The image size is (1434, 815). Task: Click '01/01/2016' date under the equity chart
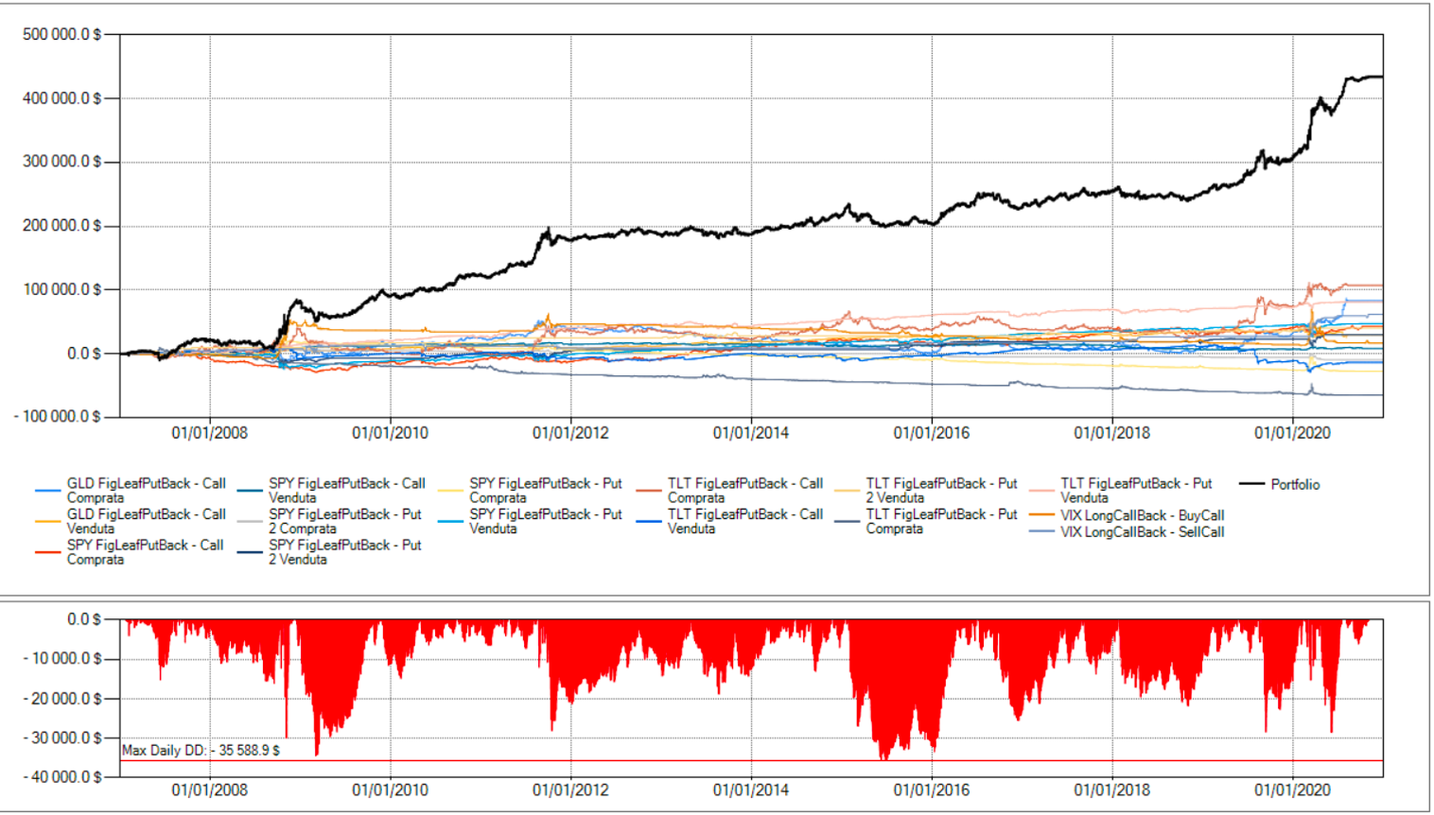coord(932,433)
